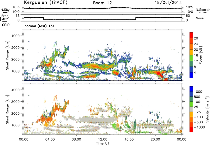The image size is (210, 145).
Task: Click the '-25' label on Velocity color bar
Action: [x=198, y=112]
